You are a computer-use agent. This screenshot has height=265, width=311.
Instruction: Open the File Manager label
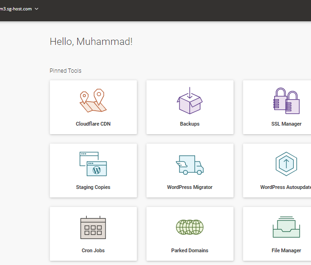point(286,250)
